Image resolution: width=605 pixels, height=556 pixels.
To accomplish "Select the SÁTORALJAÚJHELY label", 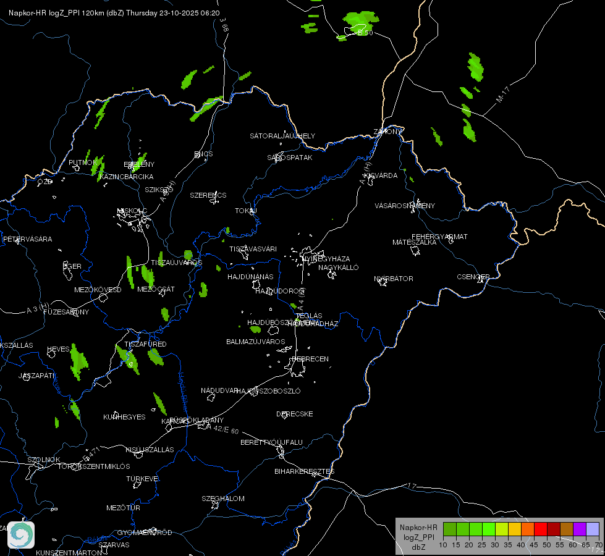I will pos(282,136).
